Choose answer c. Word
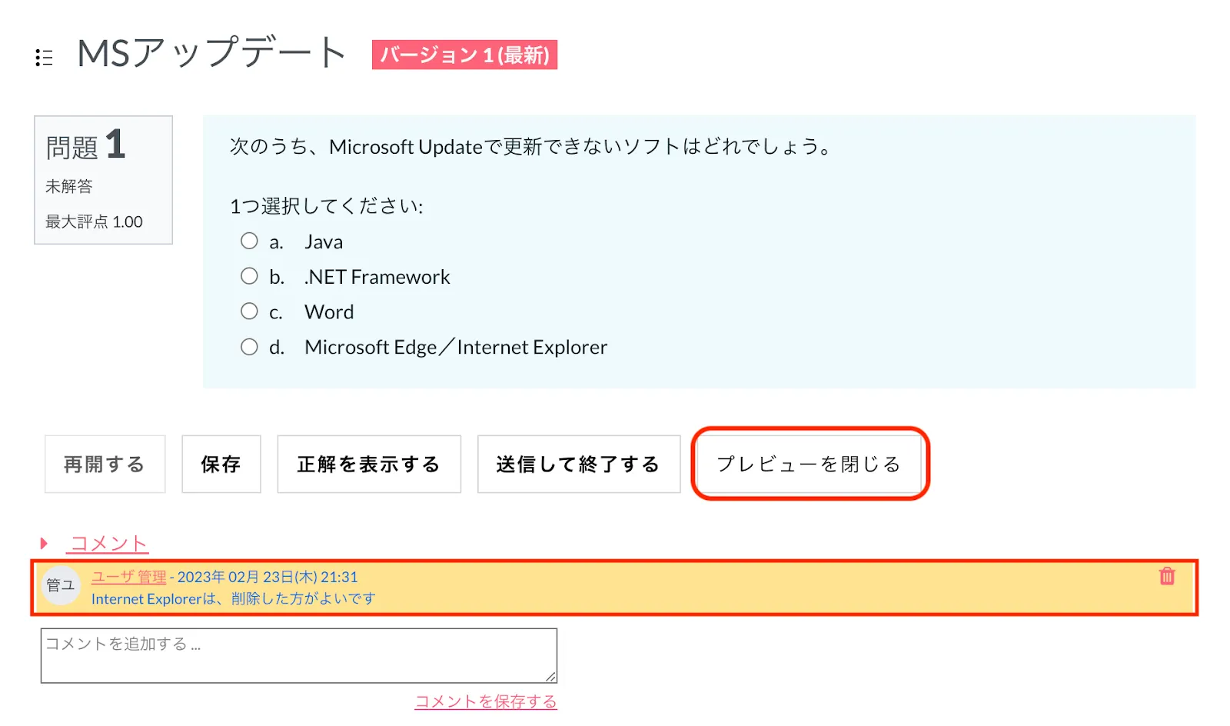The width and height of the screenshot is (1230, 726). pos(249,311)
